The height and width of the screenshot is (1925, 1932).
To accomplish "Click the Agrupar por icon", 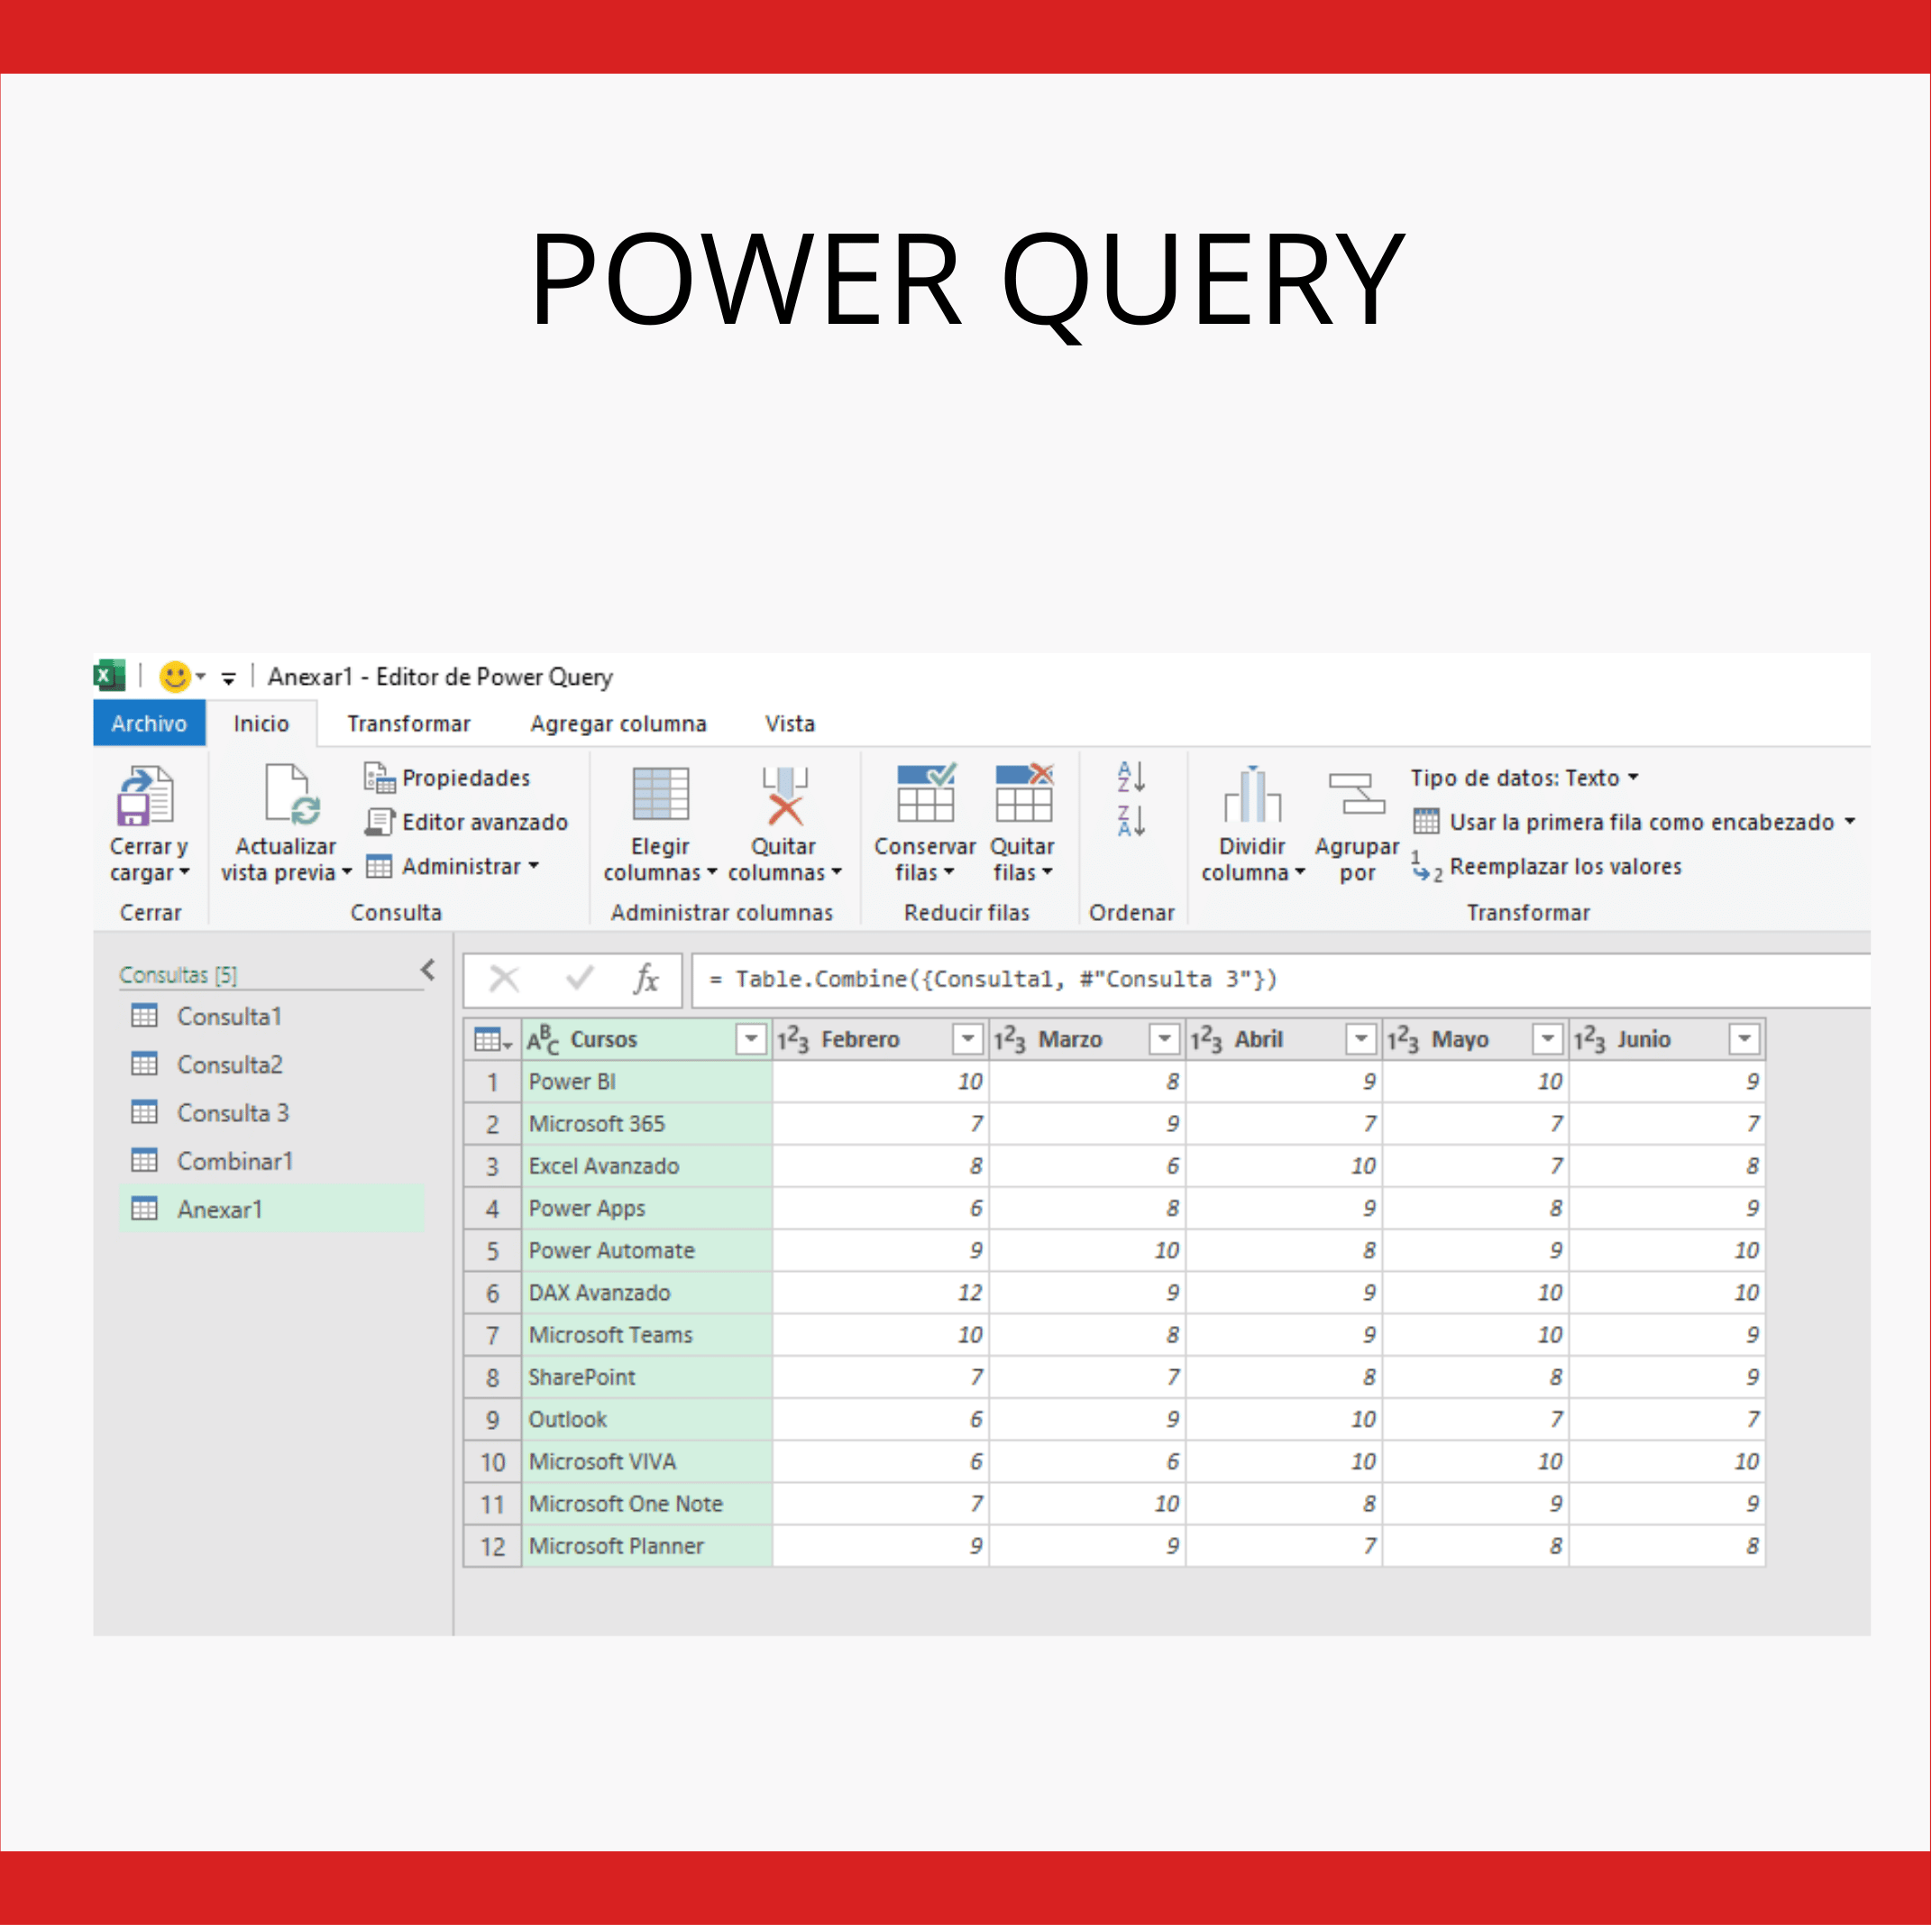I will point(1357,795).
